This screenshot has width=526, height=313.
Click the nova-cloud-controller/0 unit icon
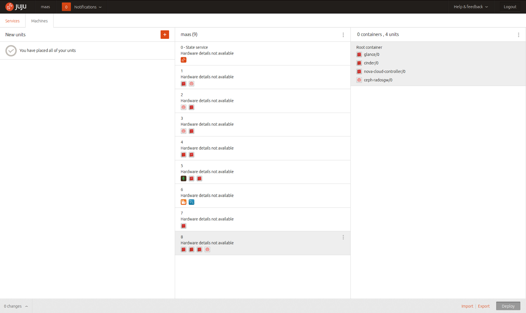pos(359,72)
